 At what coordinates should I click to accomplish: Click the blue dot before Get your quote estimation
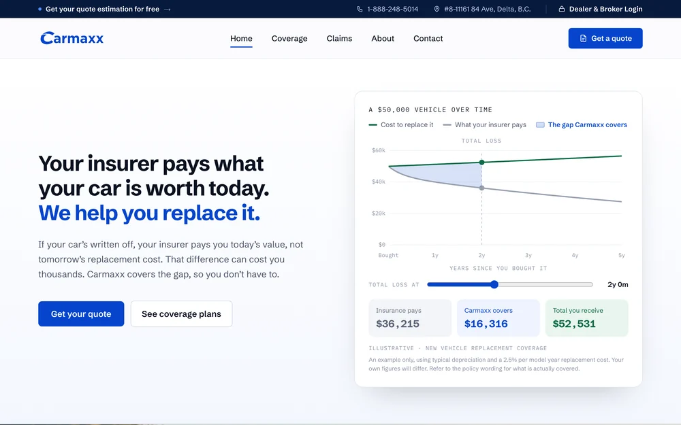40,9
